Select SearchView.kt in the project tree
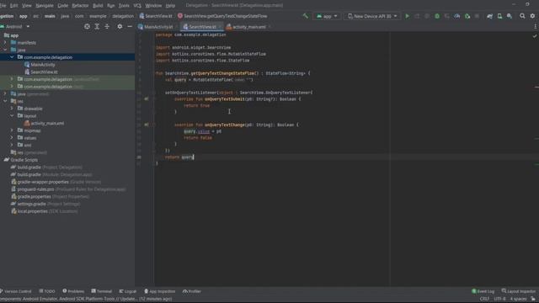The image size is (539, 303). pos(44,72)
